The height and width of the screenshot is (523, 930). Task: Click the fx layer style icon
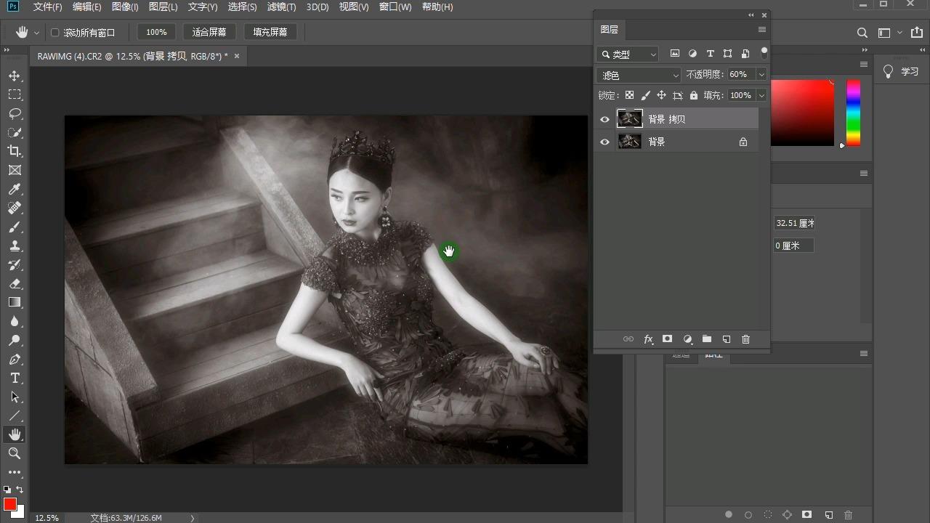pyautogui.click(x=648, y=339)
